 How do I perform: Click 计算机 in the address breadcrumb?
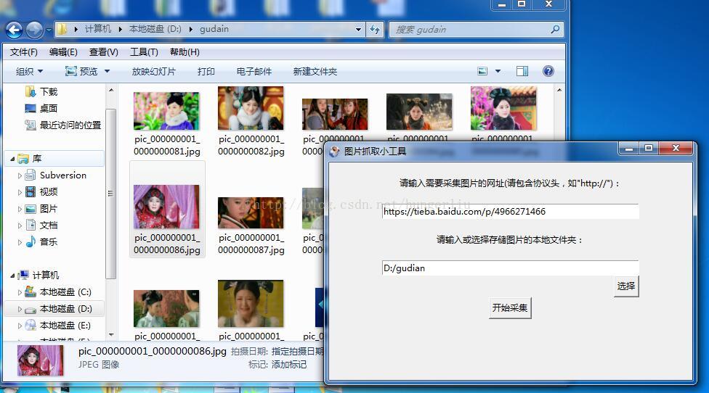(x=97, y=29)
